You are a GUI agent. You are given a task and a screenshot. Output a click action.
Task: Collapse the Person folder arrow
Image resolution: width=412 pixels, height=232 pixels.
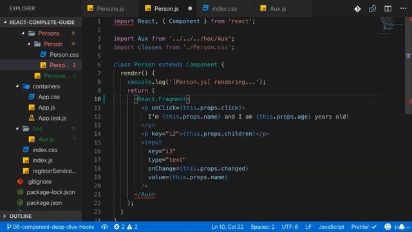pyautogui.click(x=28, y=44)
